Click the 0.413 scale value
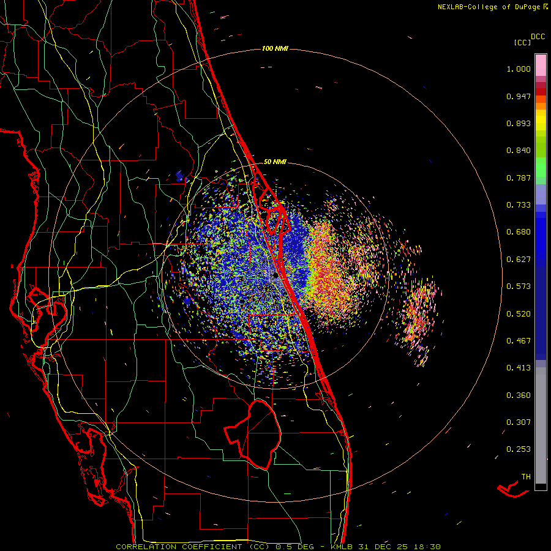The height and width of the screenshot is (551, 551). pyautogui.click(x=519, y=368)
